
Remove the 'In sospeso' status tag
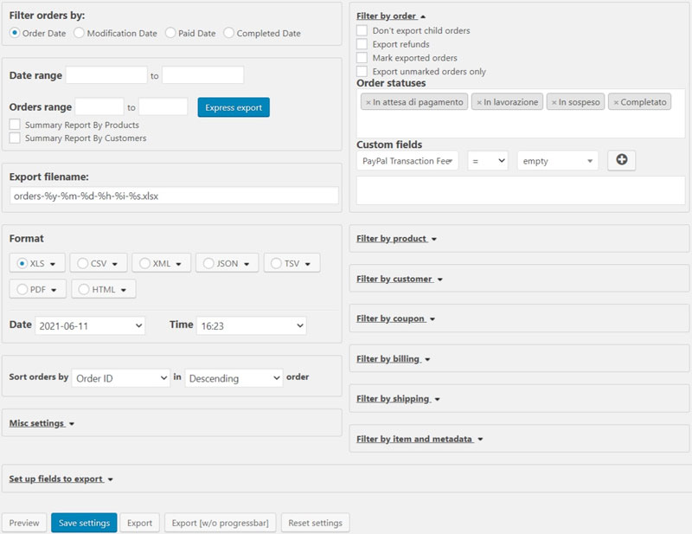point(554,102)
